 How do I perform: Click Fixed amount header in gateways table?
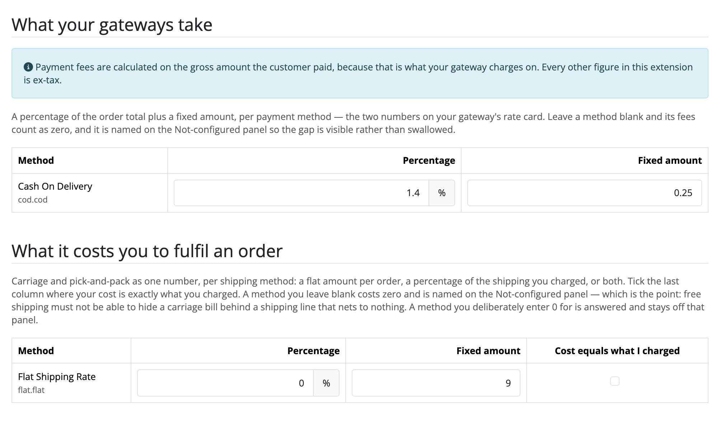(x=670, y=160)
